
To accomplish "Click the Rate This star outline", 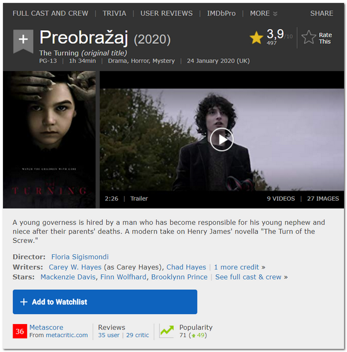I will click(308, 37).
